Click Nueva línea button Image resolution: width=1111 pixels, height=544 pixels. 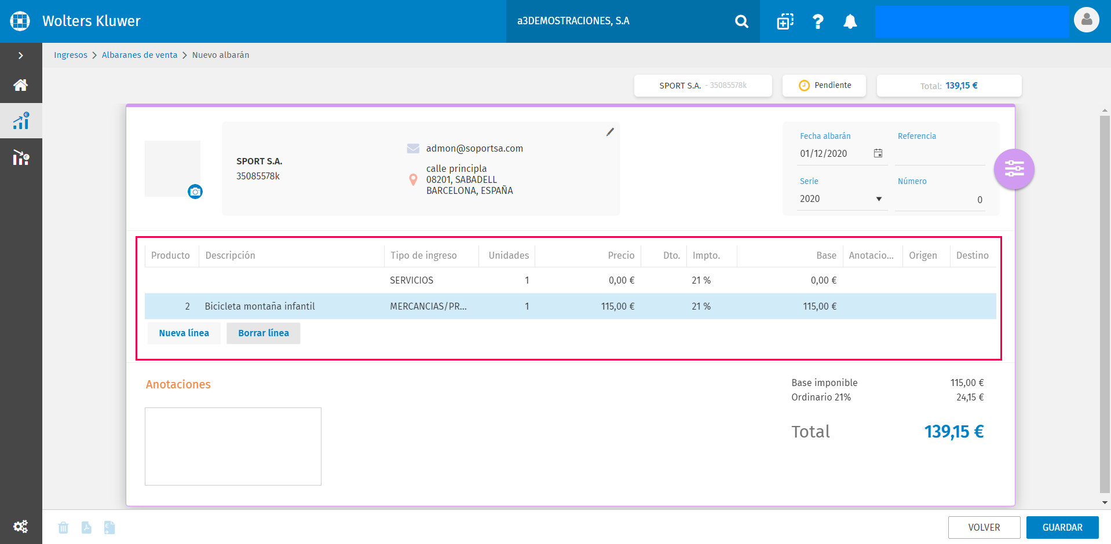(x=184, y=333)
